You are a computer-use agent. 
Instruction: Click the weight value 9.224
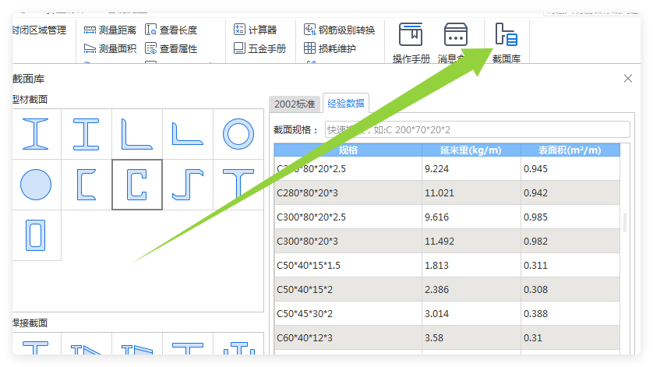(437, 169)
